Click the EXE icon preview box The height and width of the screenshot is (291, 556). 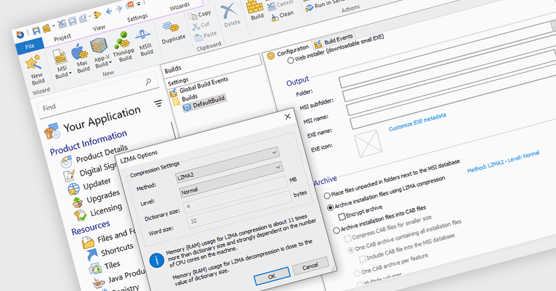(x=369, y=145)
